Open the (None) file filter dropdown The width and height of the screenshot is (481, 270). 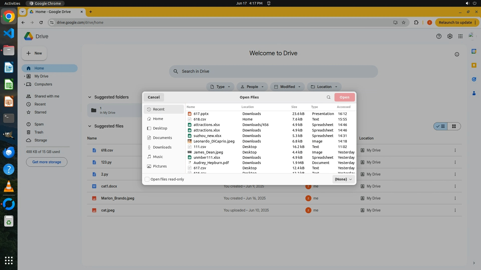click(343, 179)
